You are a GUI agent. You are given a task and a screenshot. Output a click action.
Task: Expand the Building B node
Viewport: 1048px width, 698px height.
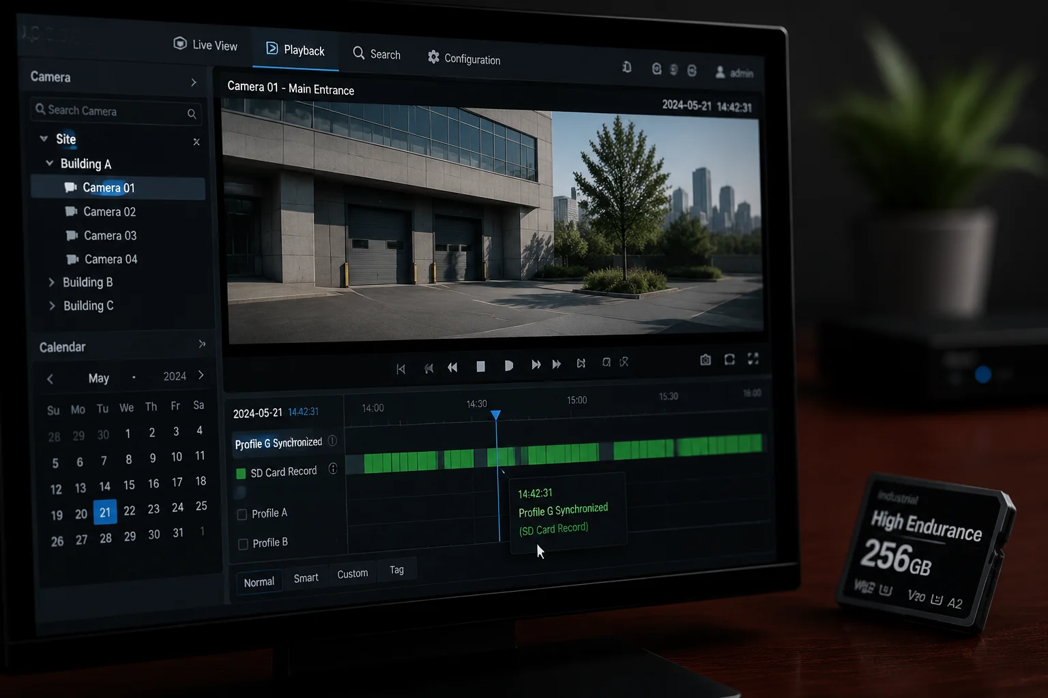pos(51,282)
